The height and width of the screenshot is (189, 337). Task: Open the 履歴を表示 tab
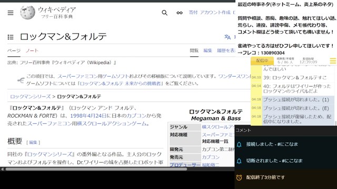tap(226, 50)
